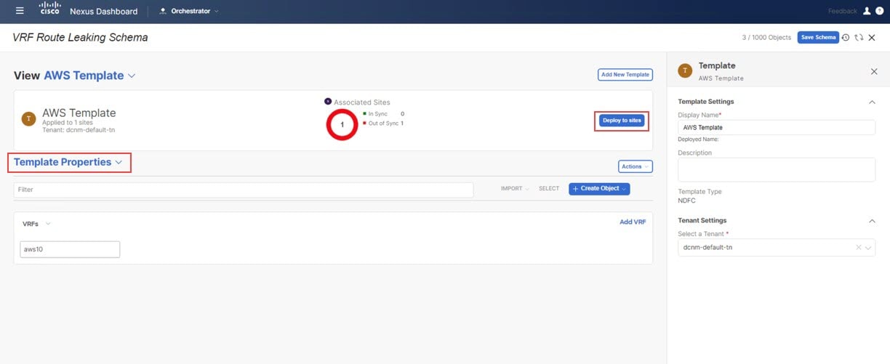
Task: Click the 'VRF Route Leaking Schema' title
Action: [80, 37]
